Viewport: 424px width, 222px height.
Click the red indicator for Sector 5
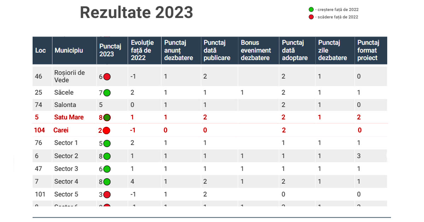[107, 195]
